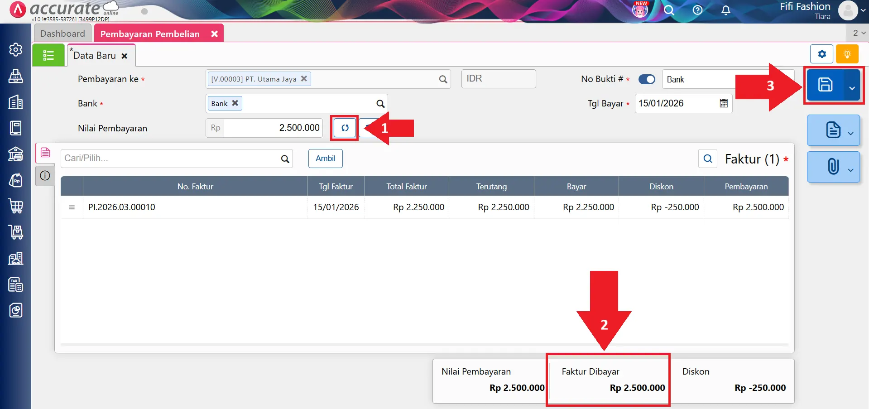869x409 pixels.
Task: Open the form settings gear button
Action: coord(821,54)
